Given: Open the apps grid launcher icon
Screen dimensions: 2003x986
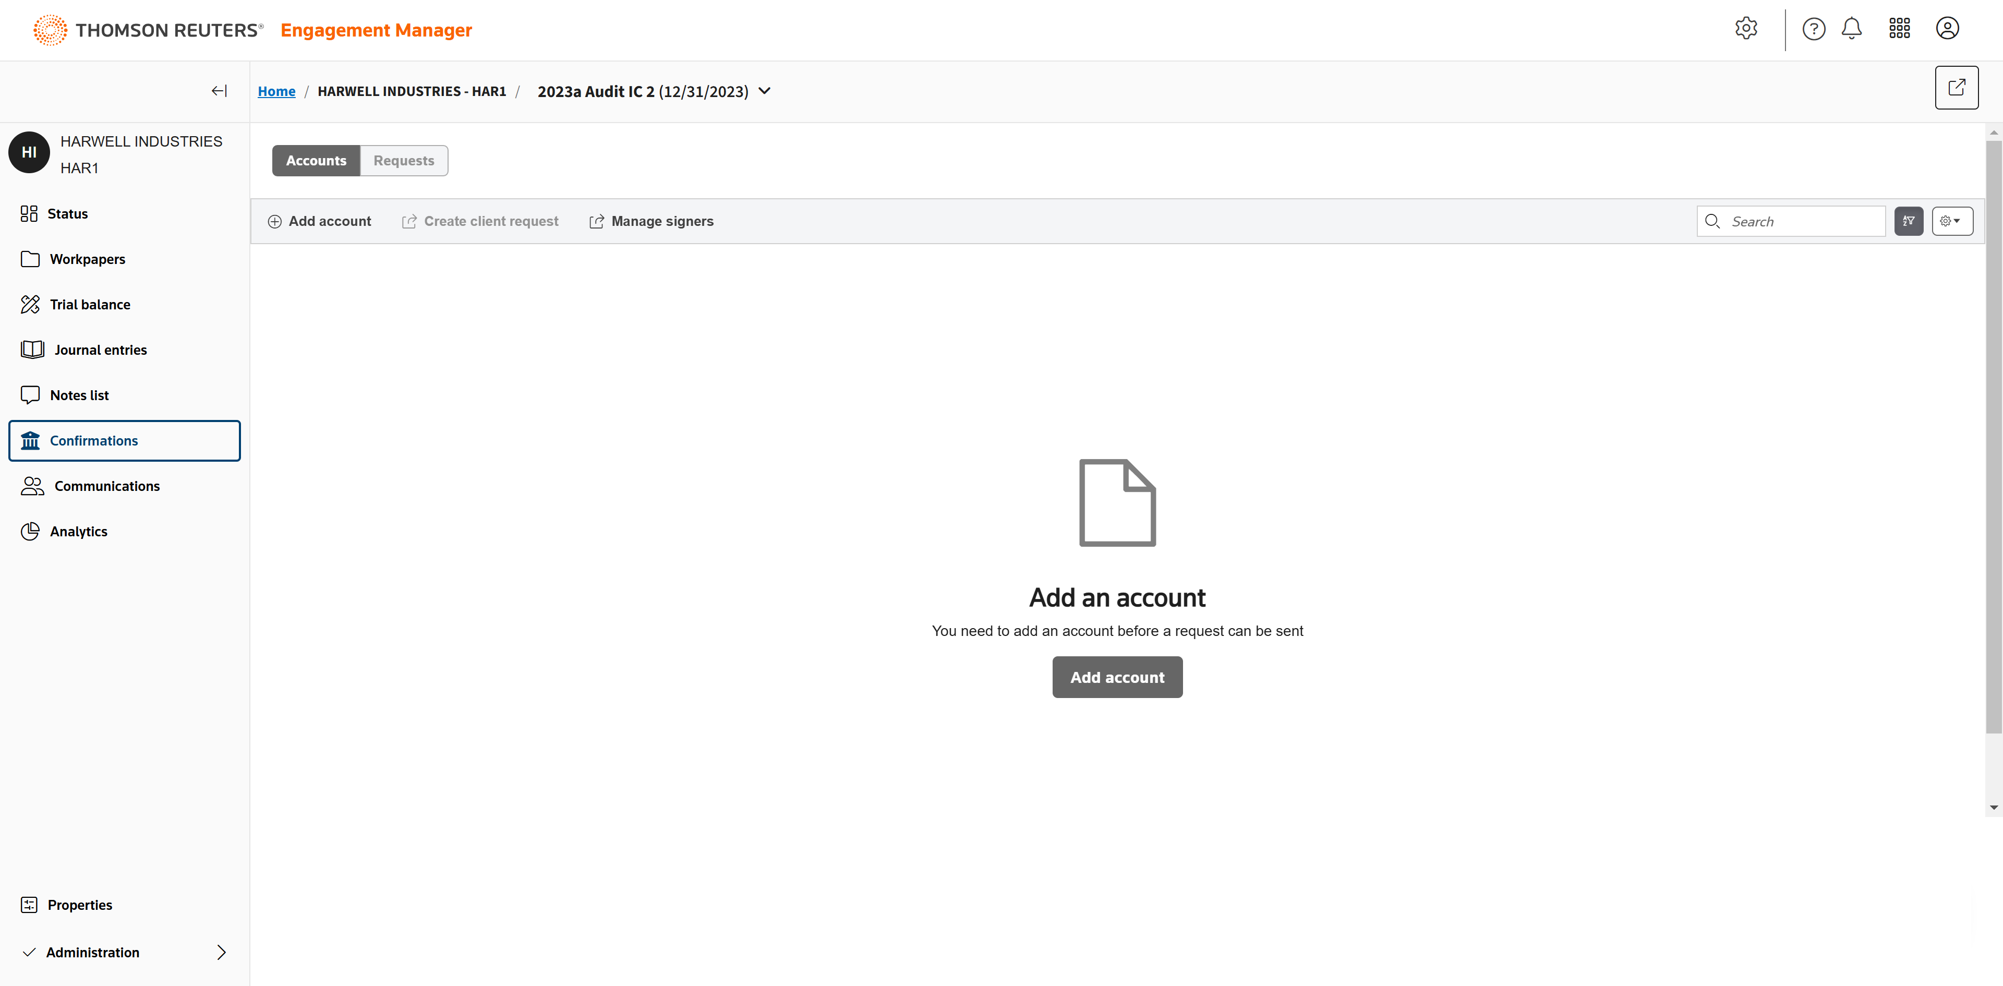Looking at the screenshot, I should tap(1899, 29).
